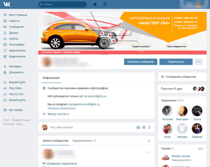Open the Разработчикам footer link
Image resolution: width=210 pixels, height=167 pixels.
(x=21, y=120)
